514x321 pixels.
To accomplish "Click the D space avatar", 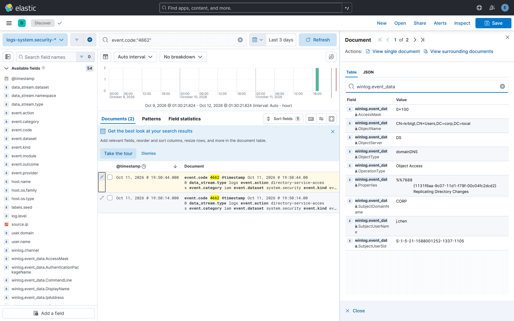I will (22, 23).
